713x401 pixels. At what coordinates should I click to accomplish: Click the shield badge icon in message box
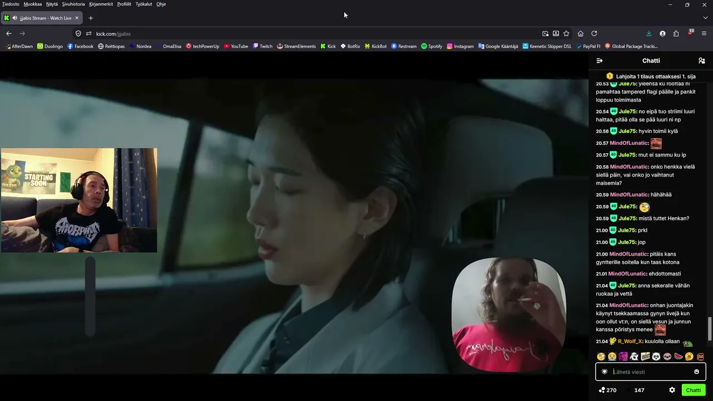(x=604, y=372)
